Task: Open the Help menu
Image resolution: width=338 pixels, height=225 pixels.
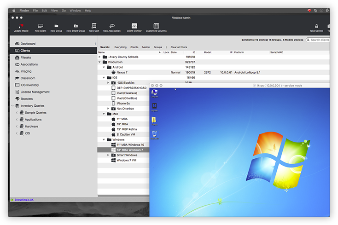Action: (x=88, y=10)
